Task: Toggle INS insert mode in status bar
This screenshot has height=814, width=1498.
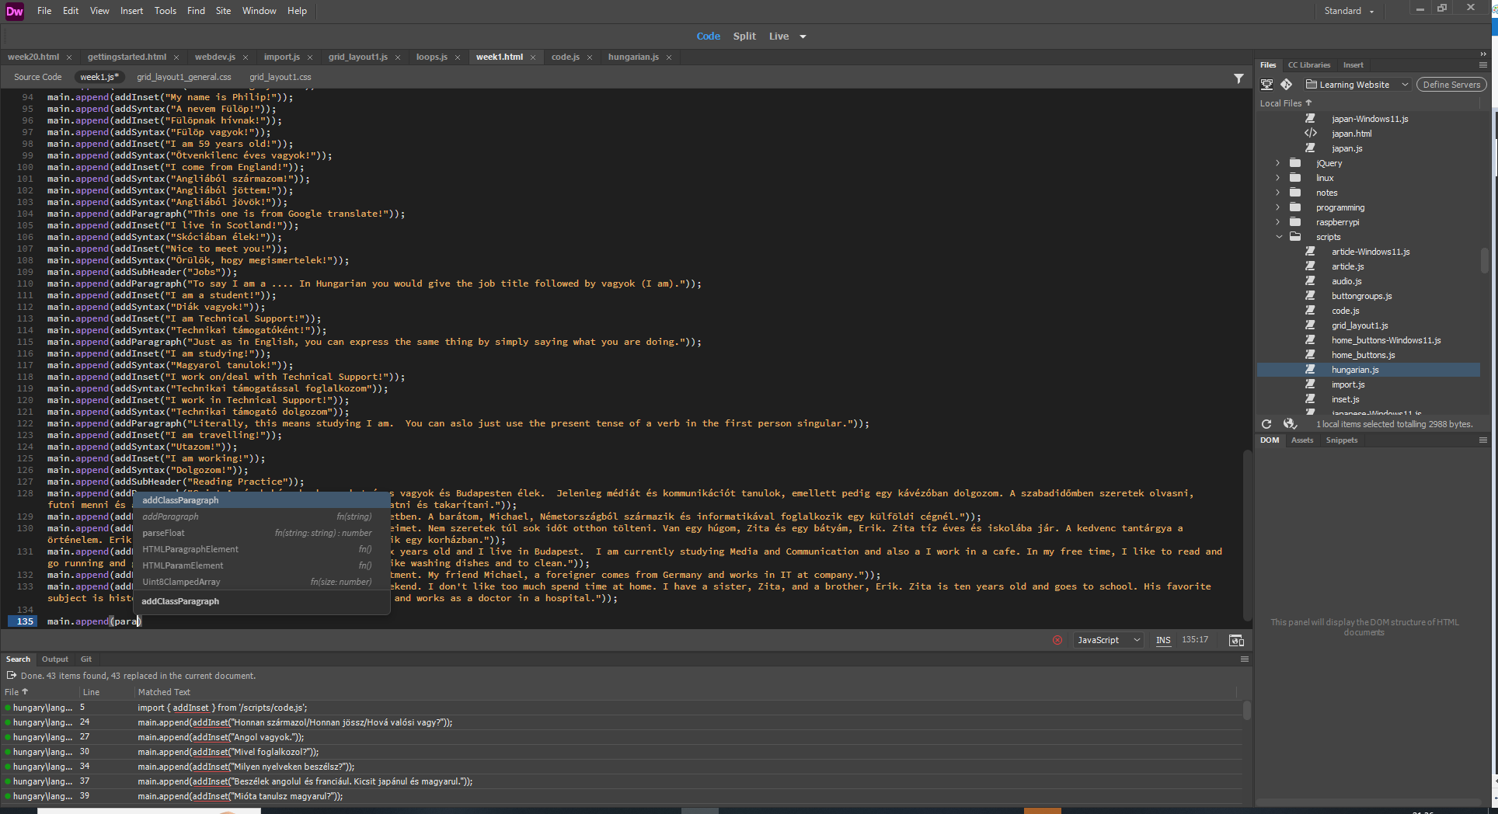Action: point(1163,640)
